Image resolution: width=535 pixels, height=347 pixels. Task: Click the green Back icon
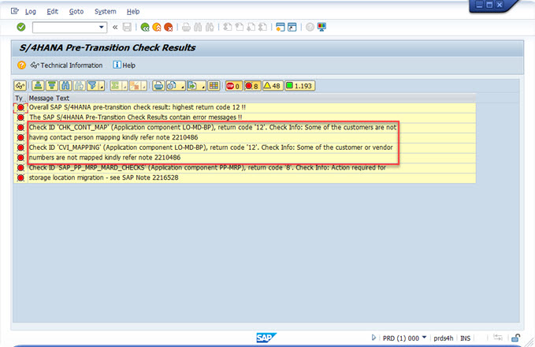[145, 27]
